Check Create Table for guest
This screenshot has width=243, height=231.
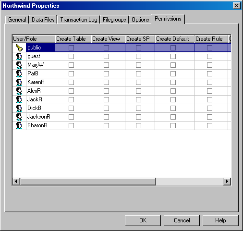pyautogui.click(x=71, y=56)
